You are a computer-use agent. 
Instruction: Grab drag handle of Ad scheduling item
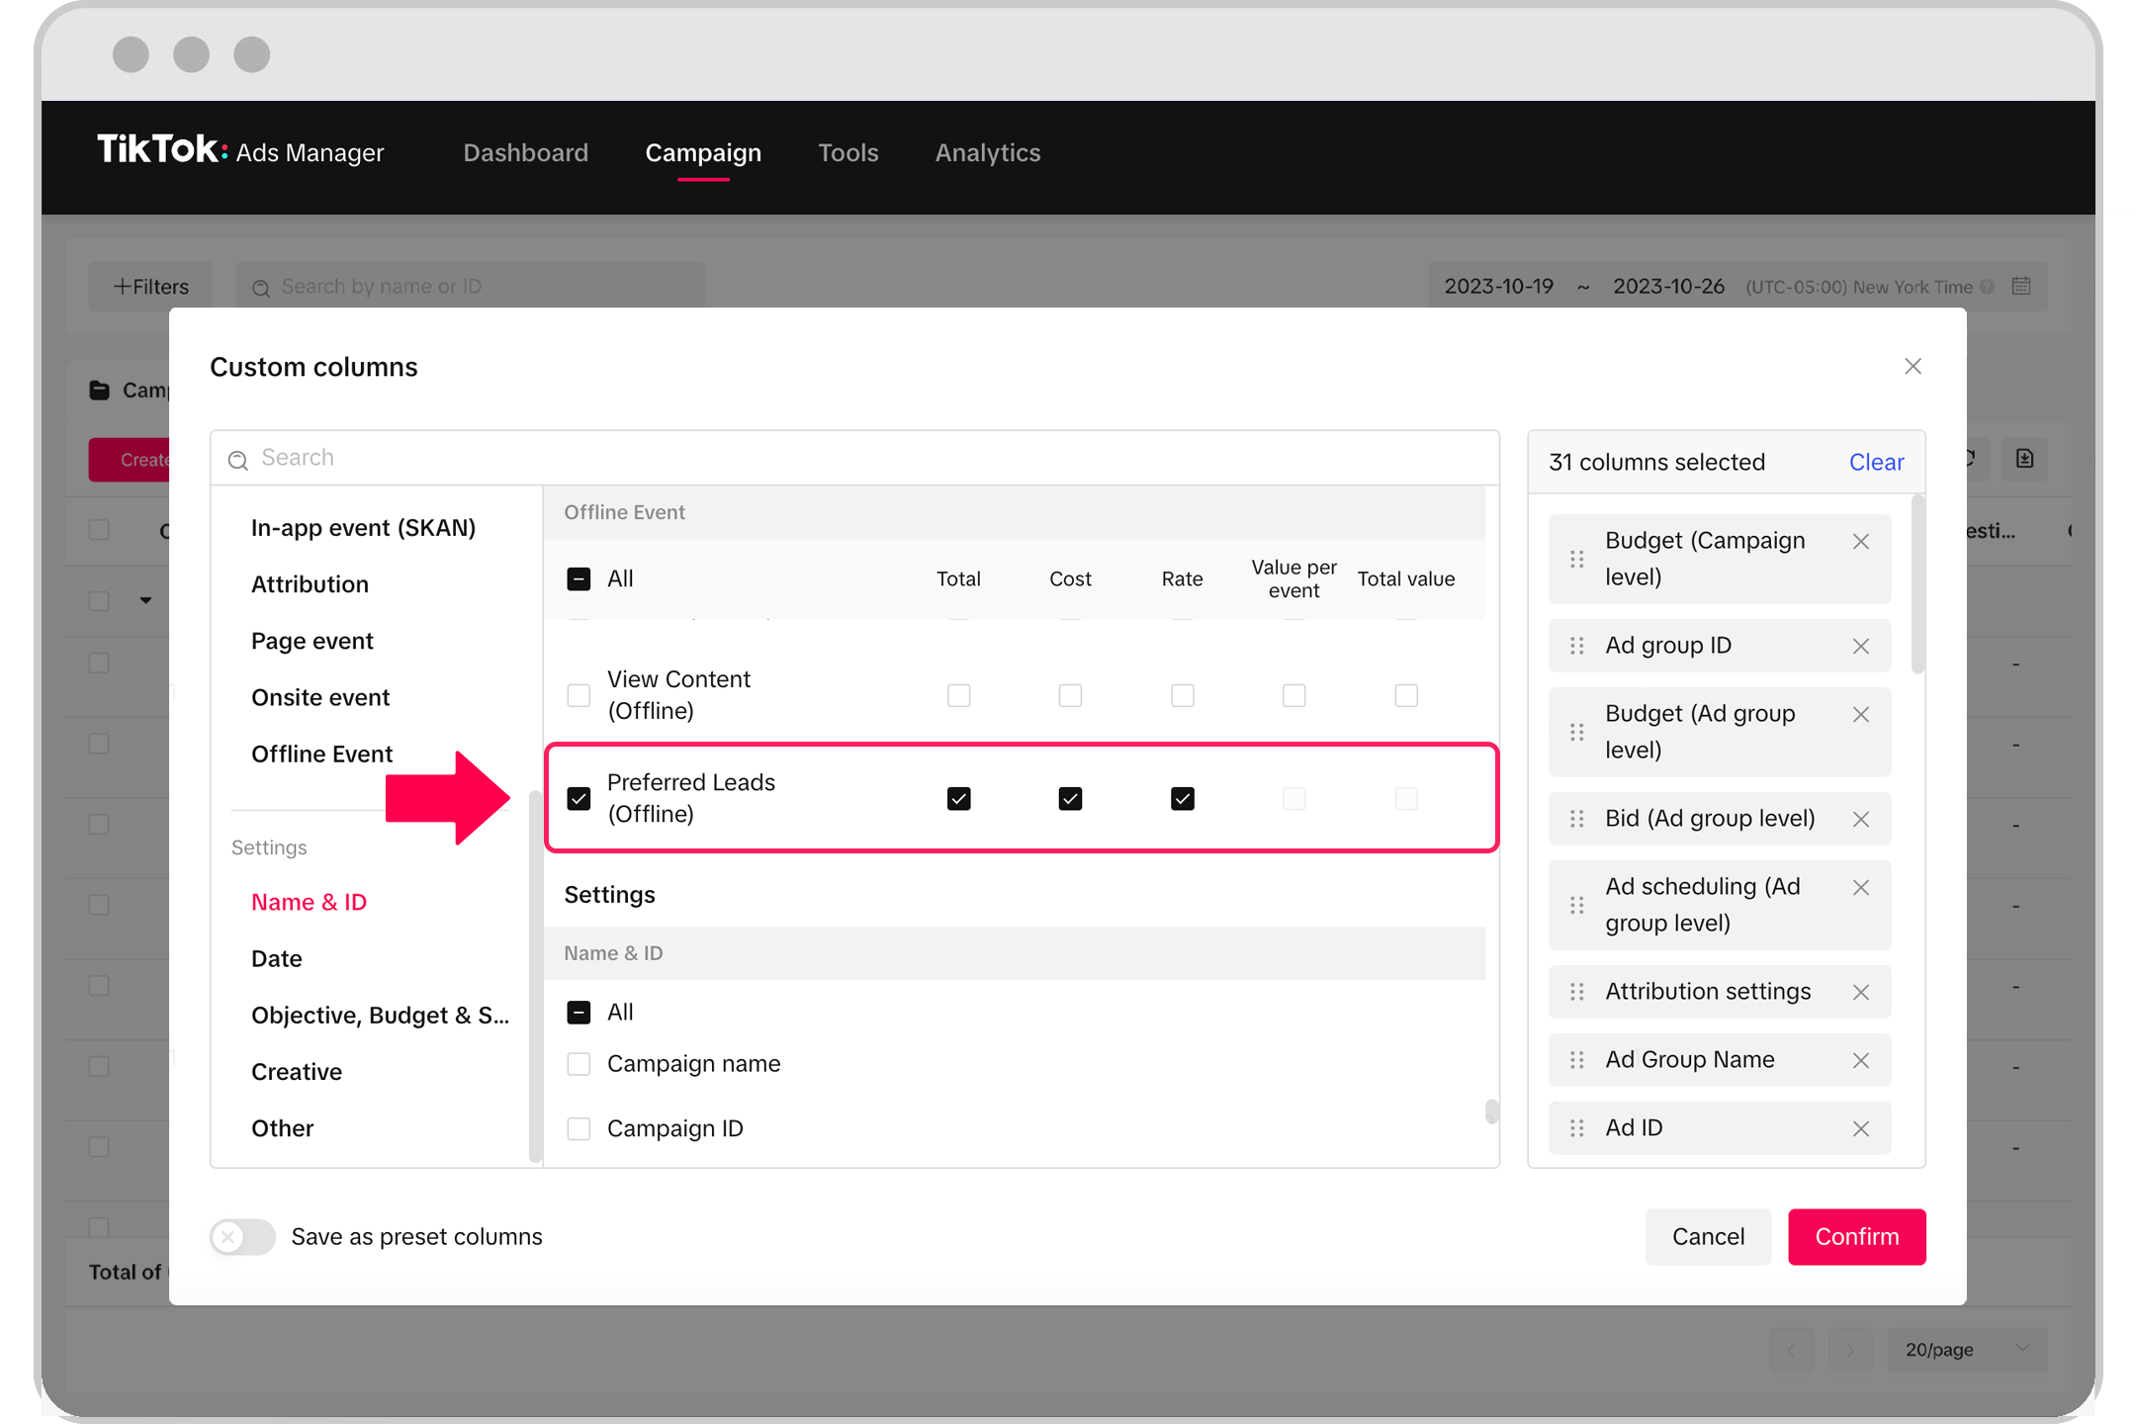pyautogui.click(x=1577, y=905)
